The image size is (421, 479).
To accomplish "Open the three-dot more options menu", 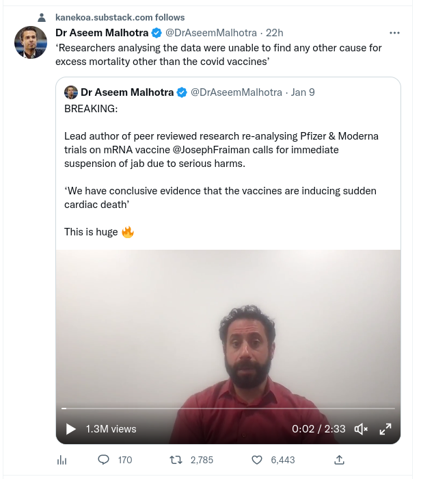I will pos(394,33).
